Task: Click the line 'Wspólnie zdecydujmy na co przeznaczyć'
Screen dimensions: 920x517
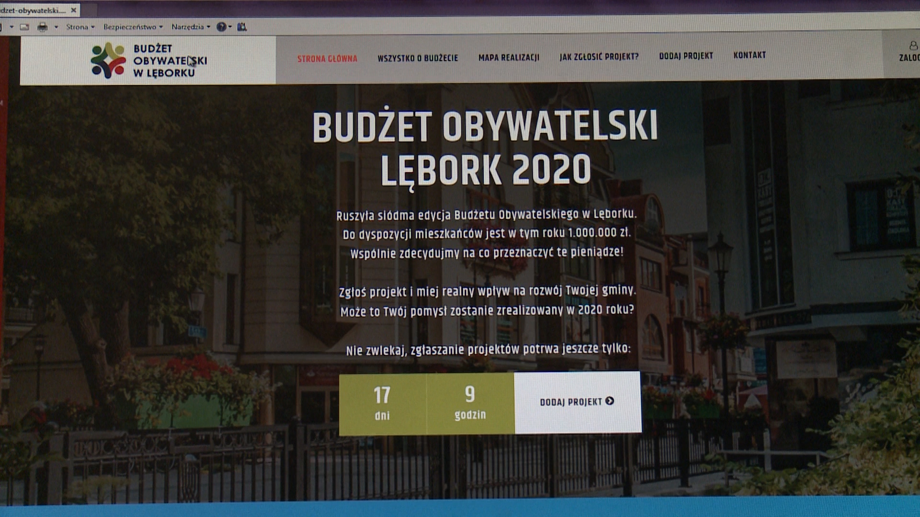Action: (x=487, y=253)
